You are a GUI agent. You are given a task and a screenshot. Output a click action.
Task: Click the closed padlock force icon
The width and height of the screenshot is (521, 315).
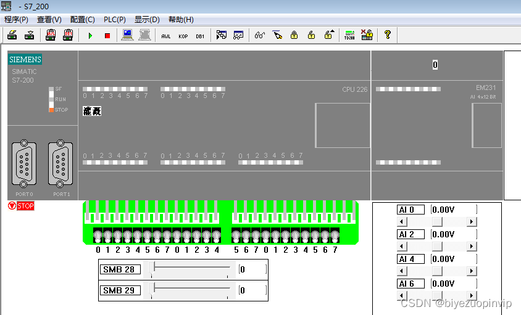[x=294, y=35]
